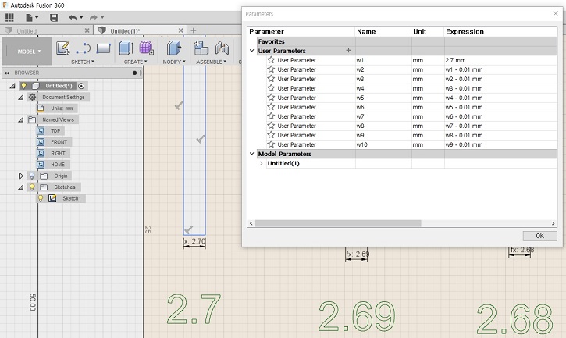Close the Untitled tab
566x338 pixels.
(x=87, y=30)
